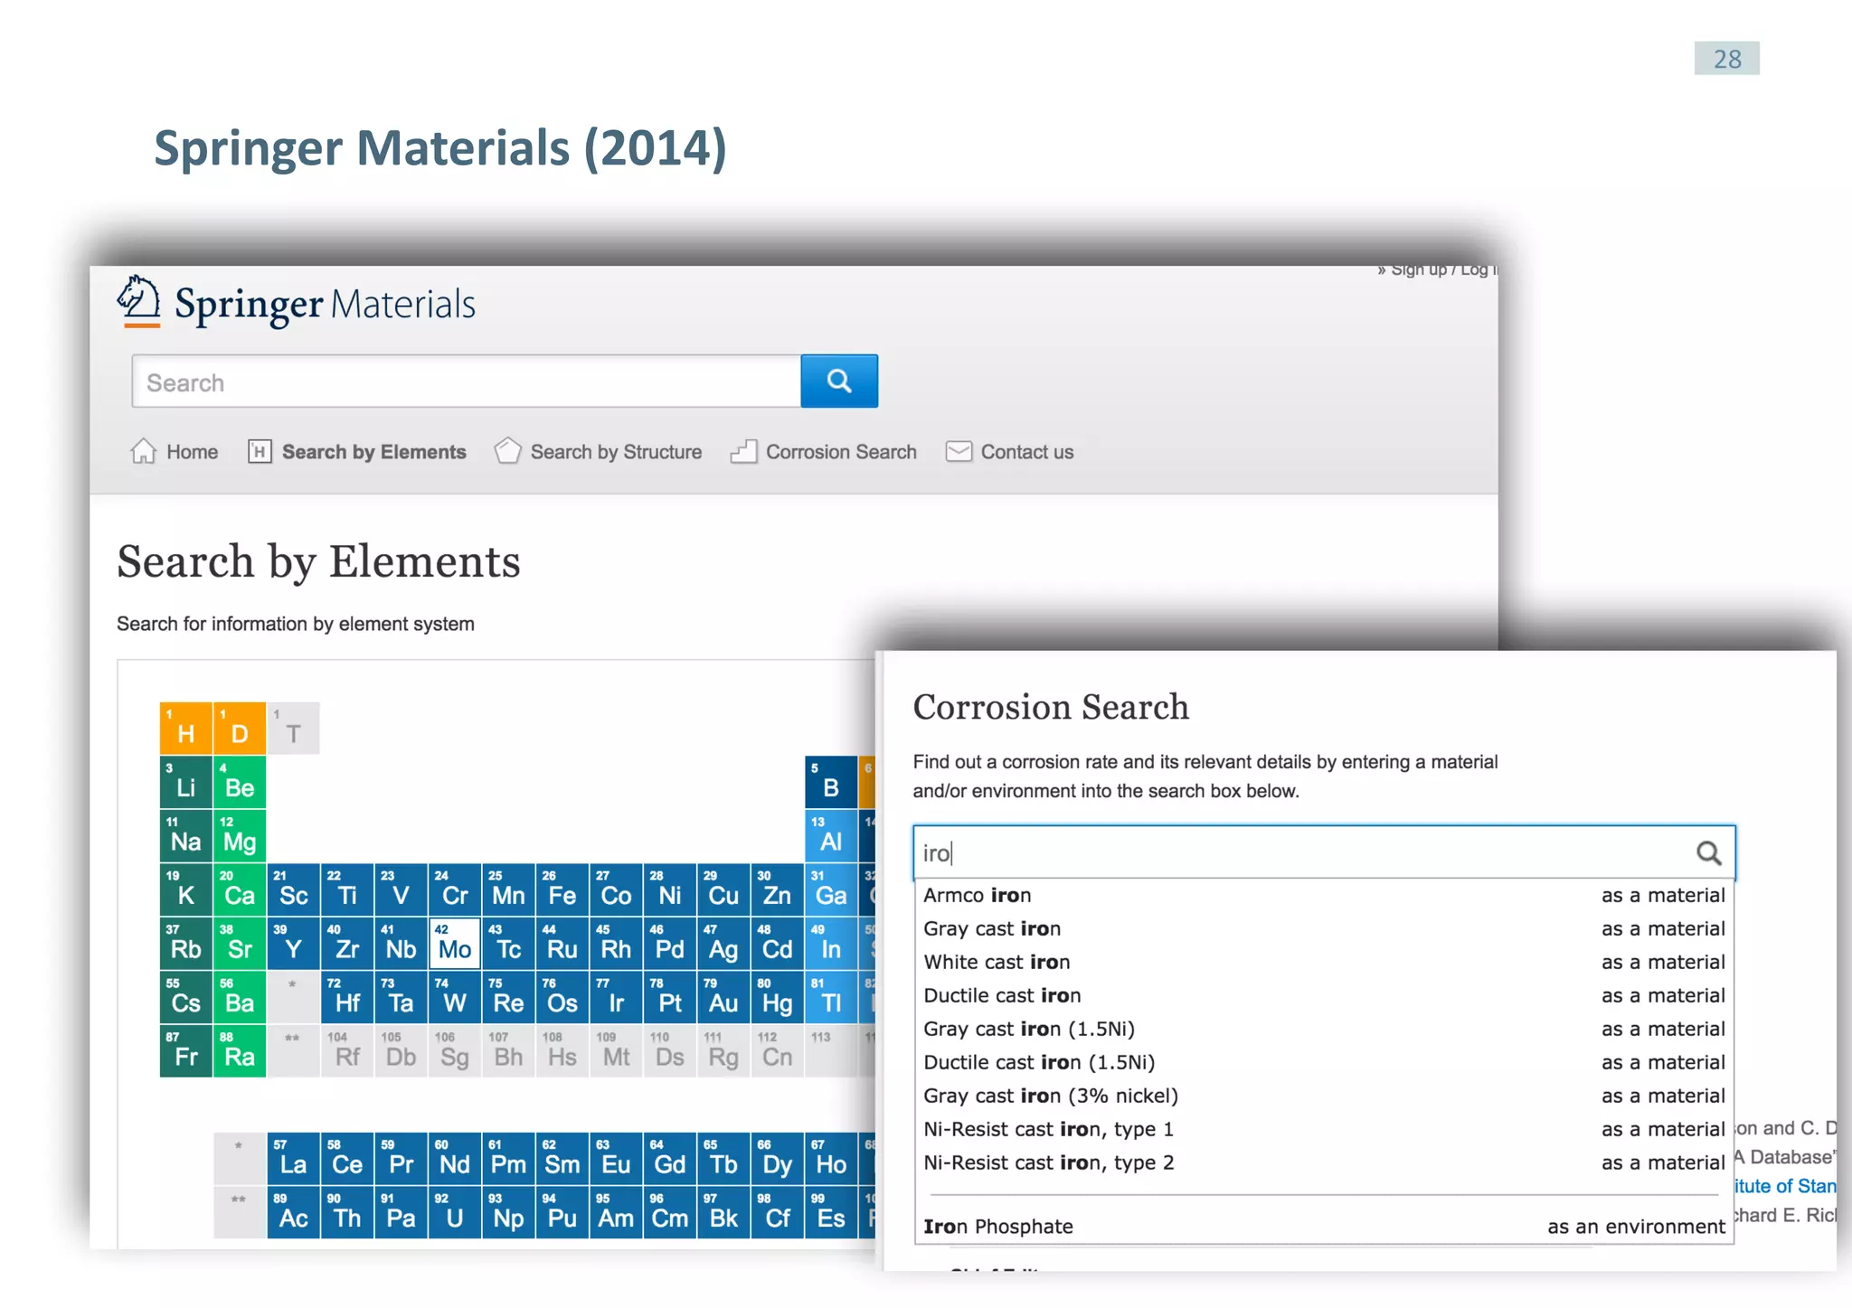This screenshot has width=1852, height=1308.
Task: Select the Indium (In) element tile
Action: tap(831, 943)
